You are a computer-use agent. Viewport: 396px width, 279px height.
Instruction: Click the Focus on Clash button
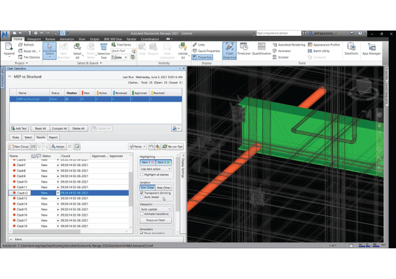coord(156,220)
